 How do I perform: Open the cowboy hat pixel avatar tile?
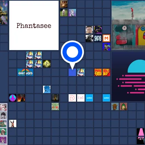pos(115,106)
